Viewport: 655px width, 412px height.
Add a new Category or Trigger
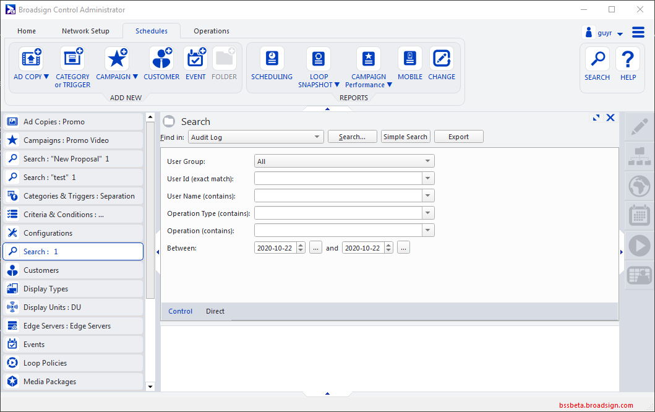pos(72,59)
